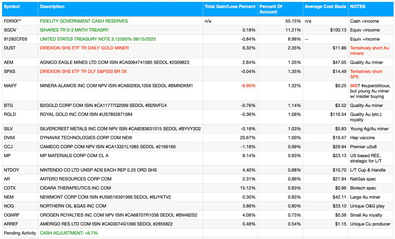Select the 20.67% gain value for DVAX
Screen dimensions: 395x239
tap(248, 138)
